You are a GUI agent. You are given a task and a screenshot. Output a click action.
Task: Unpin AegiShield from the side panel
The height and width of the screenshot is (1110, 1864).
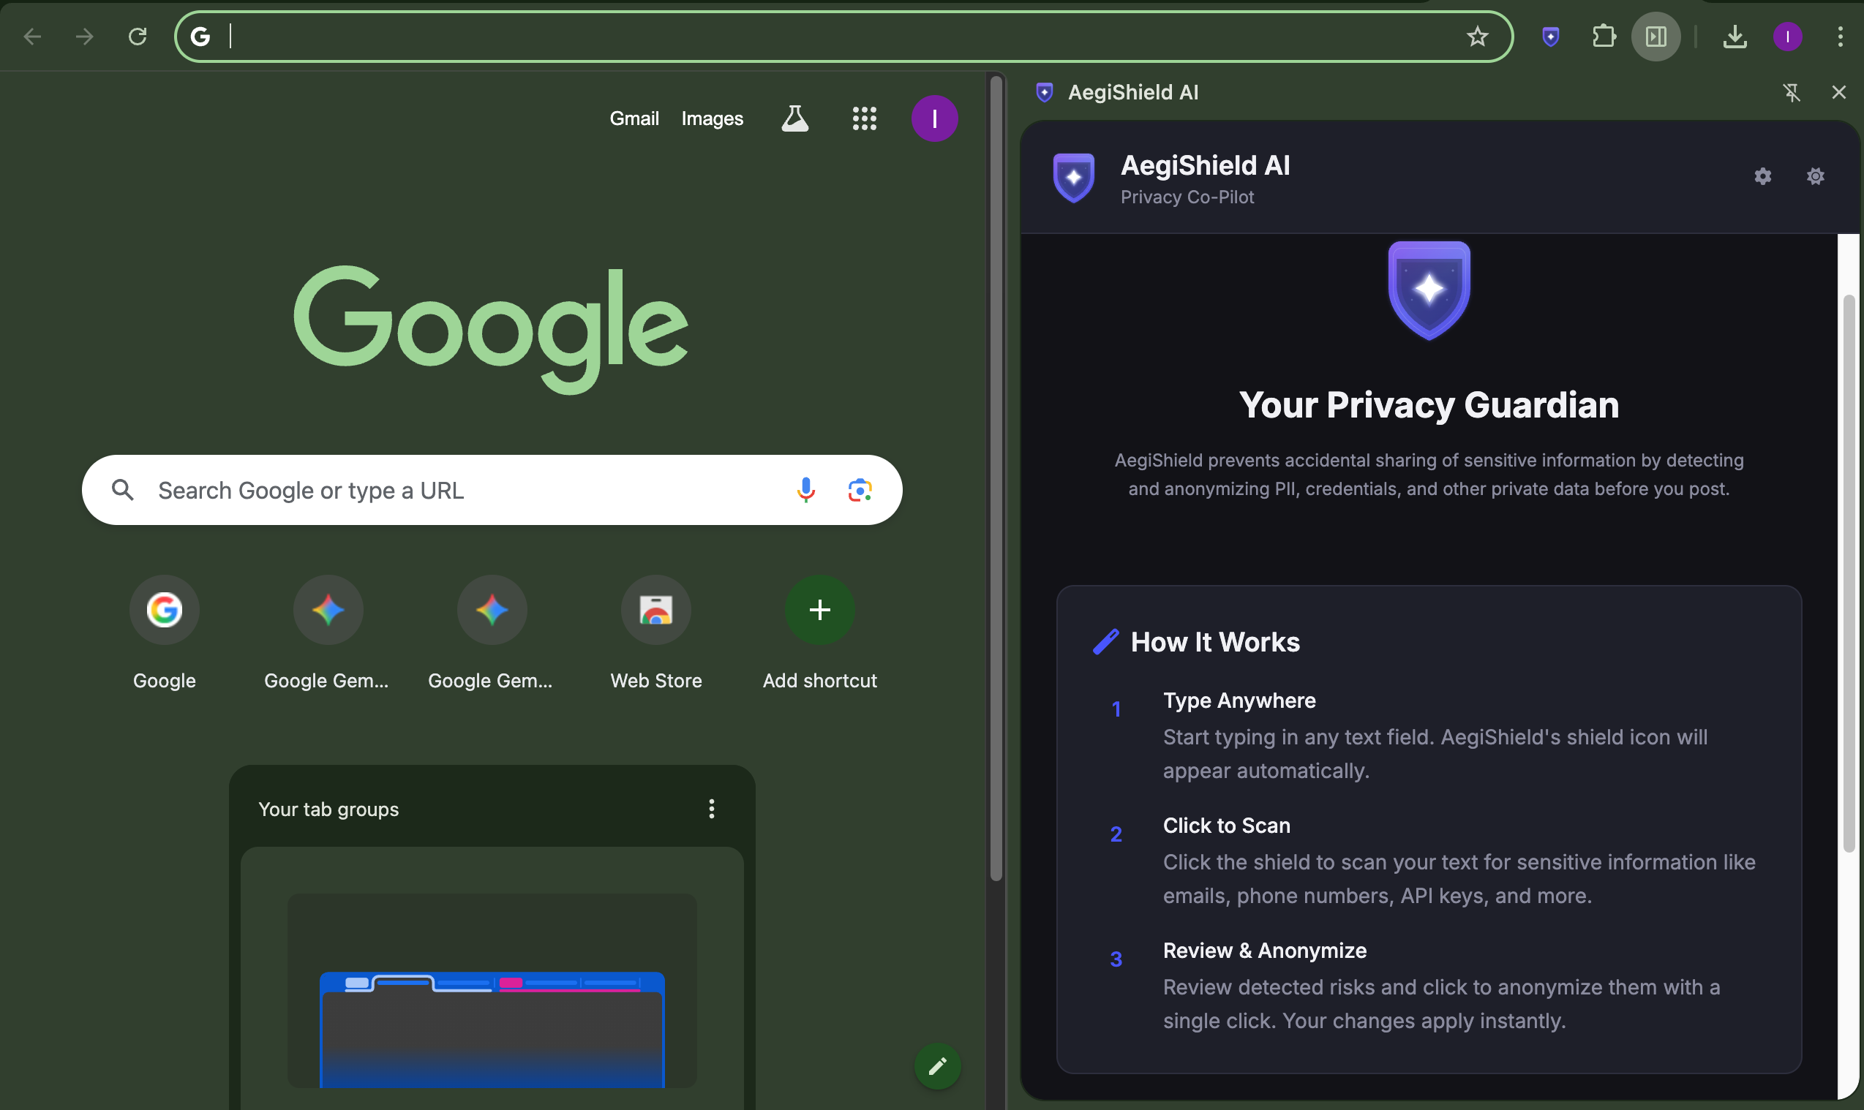(1791, 92)
